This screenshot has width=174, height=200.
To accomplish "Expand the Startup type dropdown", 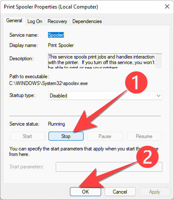I will 105,96.
